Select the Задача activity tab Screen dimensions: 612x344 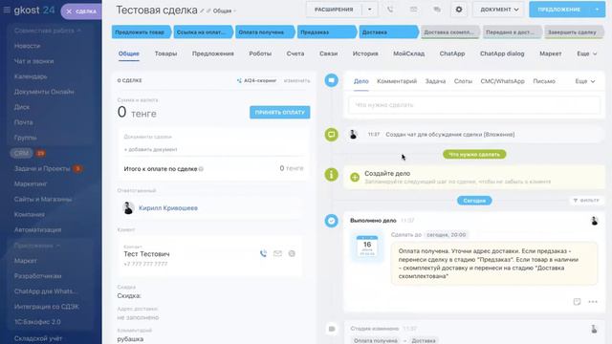(435, 81)
